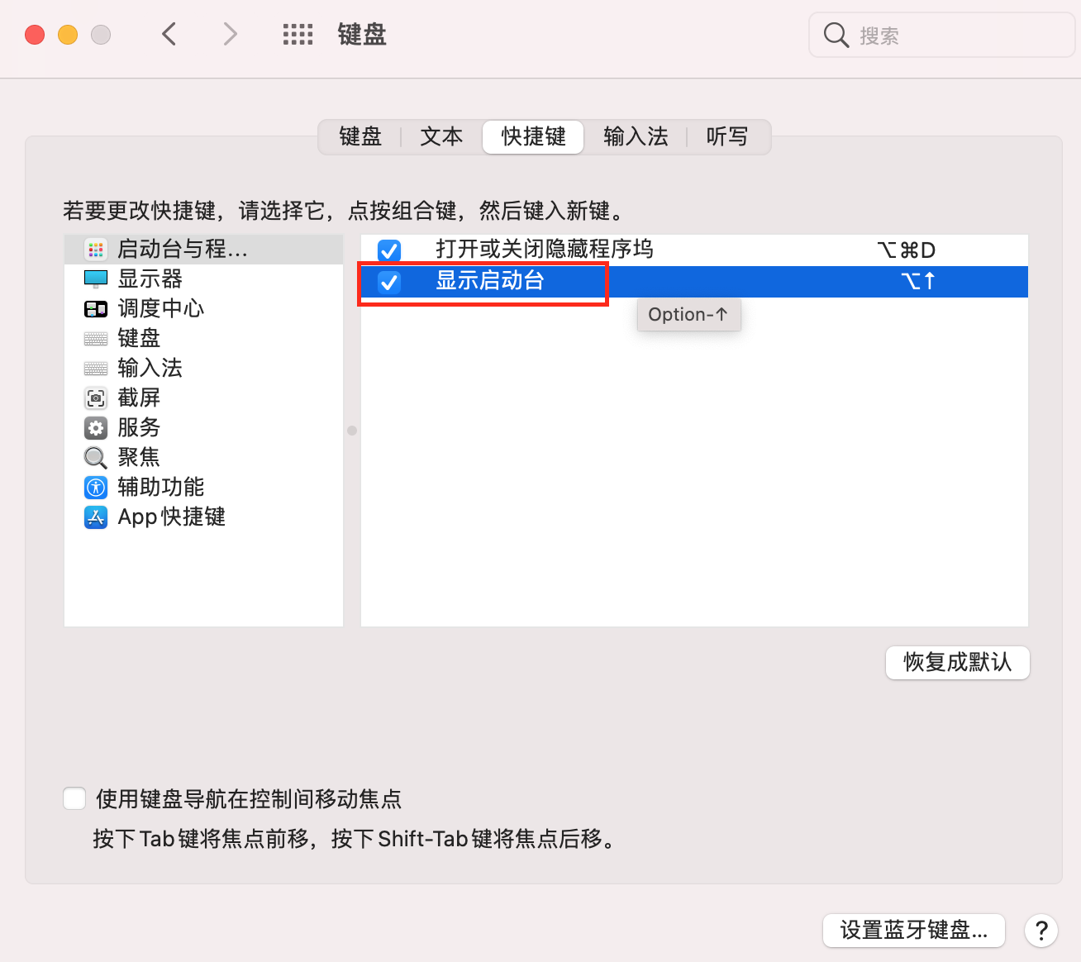Open the 听写 tab
Viewport: 1081px width, 962px height.
[x=727, y=136]
